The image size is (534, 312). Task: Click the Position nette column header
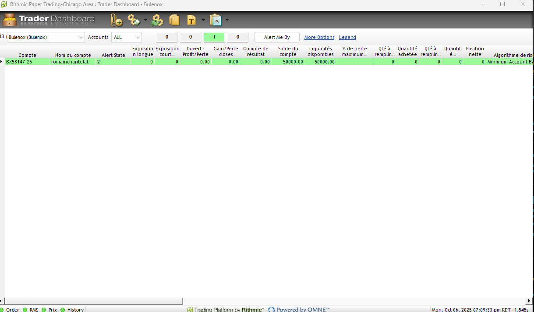click(x=475, y=52)
